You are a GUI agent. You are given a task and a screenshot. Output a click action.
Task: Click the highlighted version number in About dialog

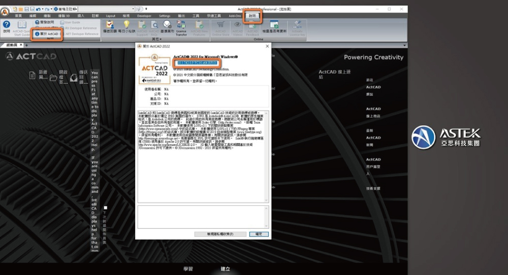tap(197, 63)
